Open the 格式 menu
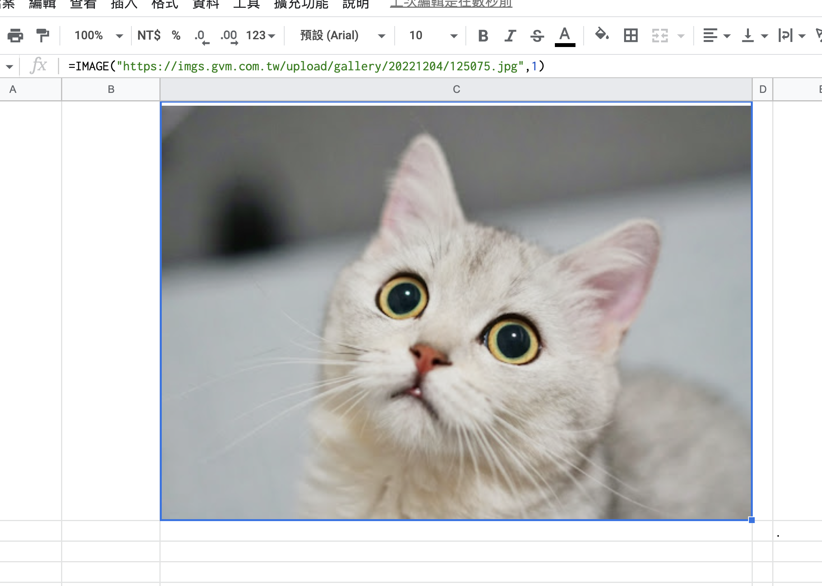This screenshot has width=822, height=586. (x=164, y=4)
